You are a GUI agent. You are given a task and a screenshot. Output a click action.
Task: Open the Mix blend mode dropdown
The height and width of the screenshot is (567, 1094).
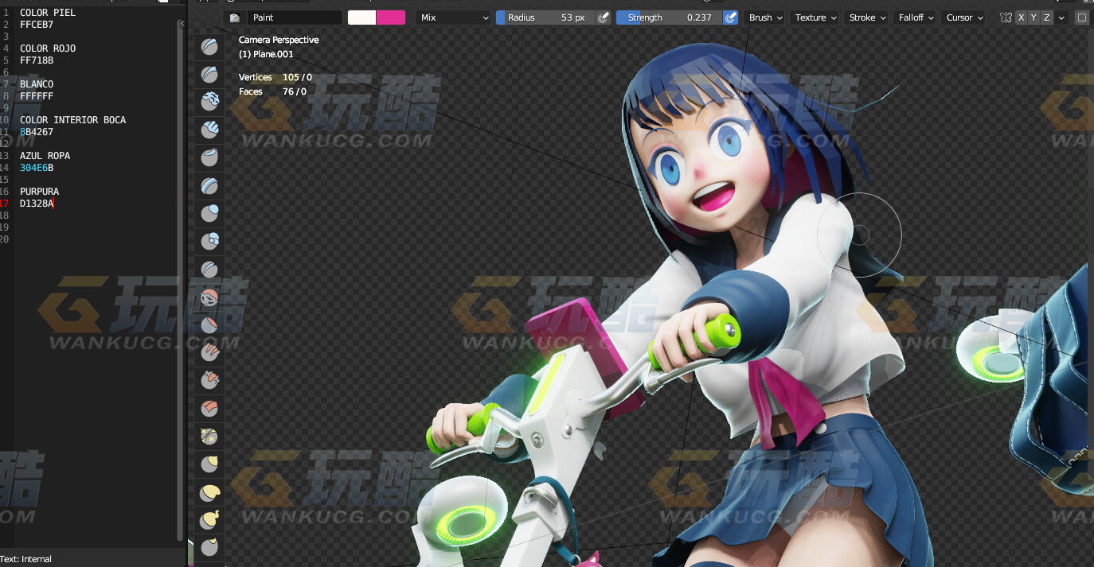coord(455,17)
